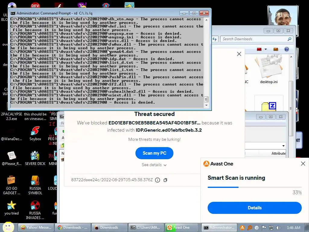The image size is (309, 232).
Task: Click the magnifier in Search Downloads box
Action: [289, 39]
